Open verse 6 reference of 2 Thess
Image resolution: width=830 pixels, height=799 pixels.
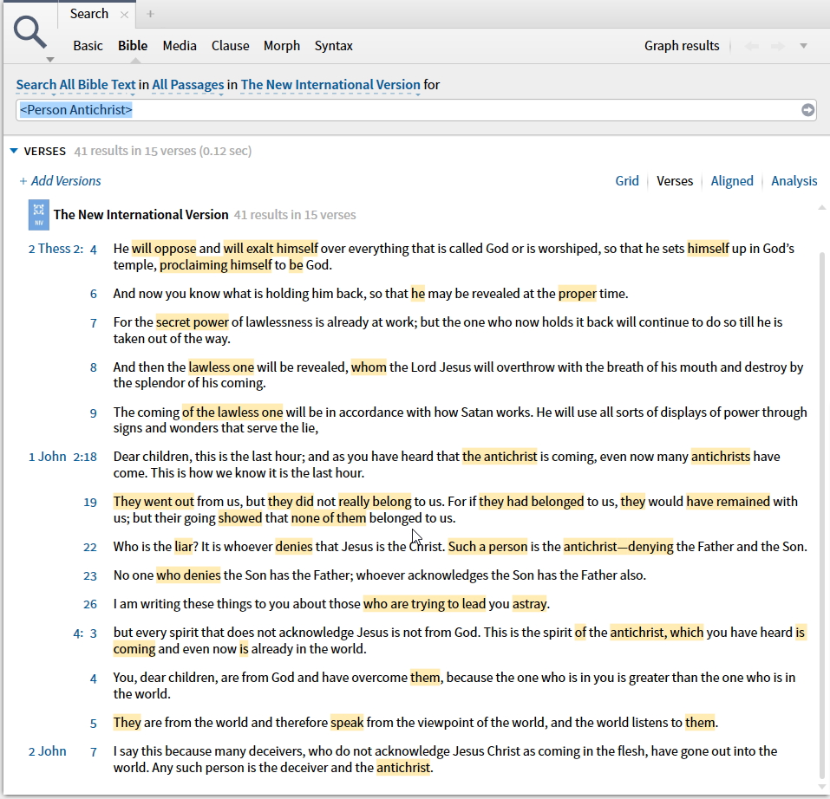pyautogui.click(x=94, y=294)
